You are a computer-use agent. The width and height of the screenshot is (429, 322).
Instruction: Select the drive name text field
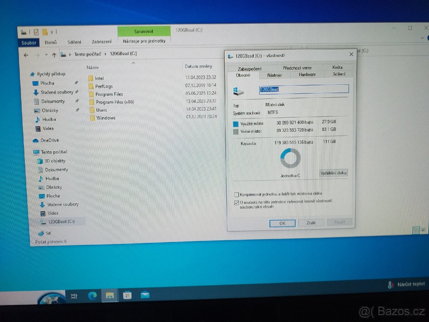304,89
